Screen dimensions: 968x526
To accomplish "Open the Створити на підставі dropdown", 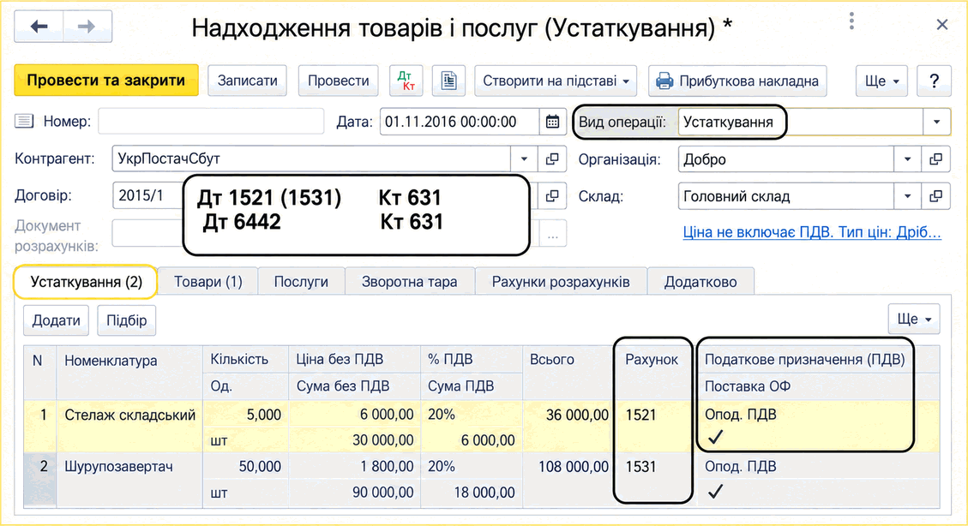I will (556, 81).
